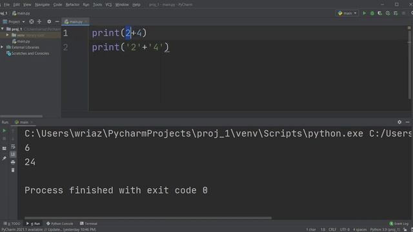This screenshot has height=232, width=413.
Task: Click the restore layout icon in Run panel
Action: tap(5, 148)
